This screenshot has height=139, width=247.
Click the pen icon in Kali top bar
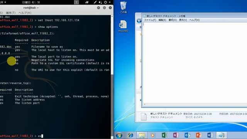[x=95, y=2]
